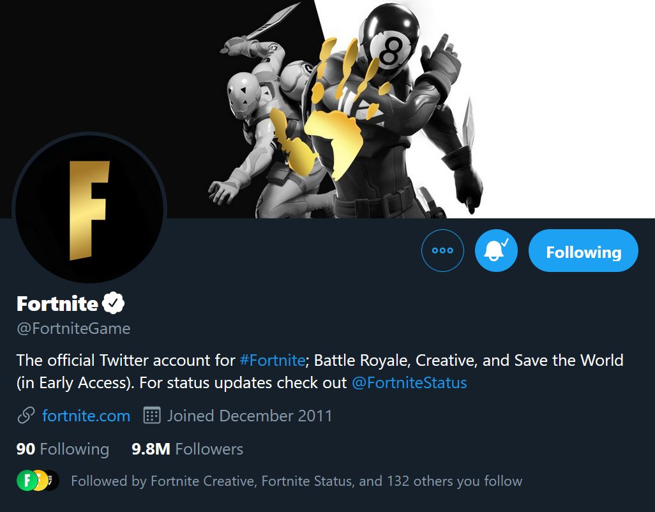Click the calendar icon next to joined date
This screenshot has width=655, height=512.
click(x=151, y=416)
